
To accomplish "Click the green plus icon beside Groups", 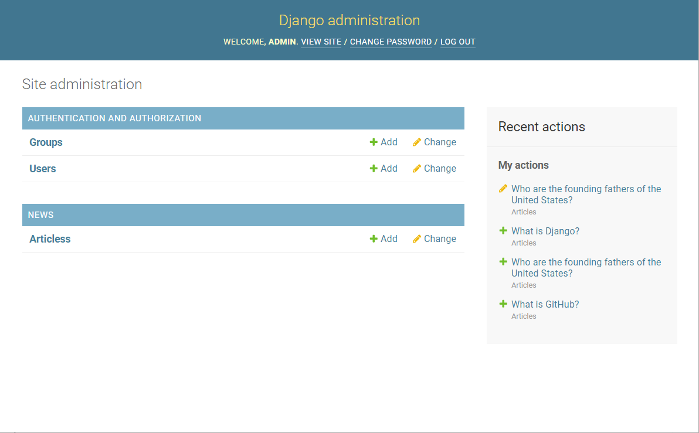I will point(374,142).
